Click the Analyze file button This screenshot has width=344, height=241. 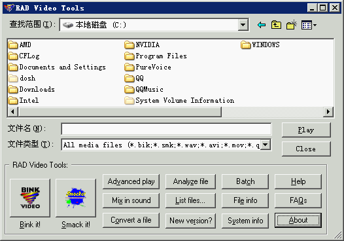pyautogui.click(x=190, y=181)
